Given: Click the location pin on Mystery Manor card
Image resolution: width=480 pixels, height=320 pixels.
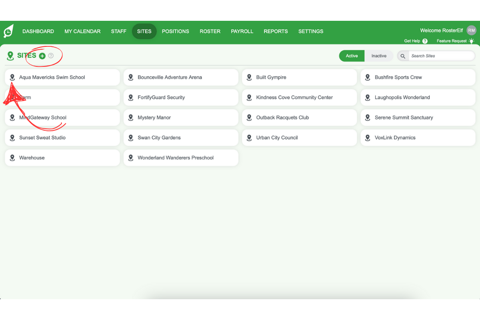Looking at the screenshot, I should [x=130, y=118].
